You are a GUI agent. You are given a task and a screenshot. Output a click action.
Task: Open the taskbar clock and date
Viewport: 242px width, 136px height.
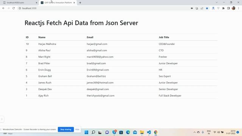pyautogui.click(x=231, y=132)
